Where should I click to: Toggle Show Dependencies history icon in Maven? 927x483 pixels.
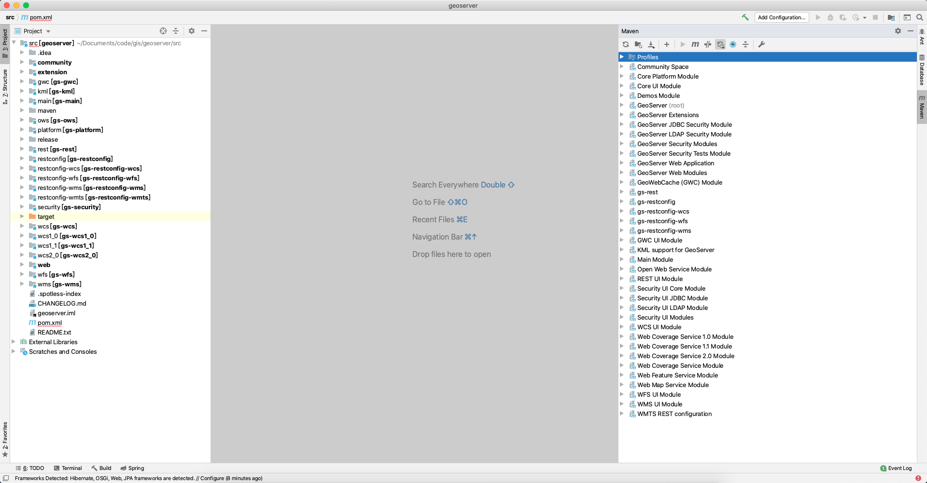tap(720, 44)
